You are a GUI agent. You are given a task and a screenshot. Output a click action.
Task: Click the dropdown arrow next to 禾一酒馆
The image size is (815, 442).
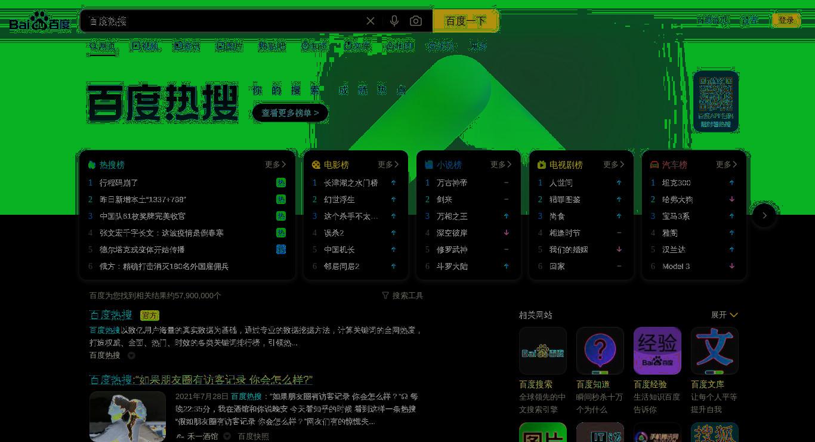(227, 436)
